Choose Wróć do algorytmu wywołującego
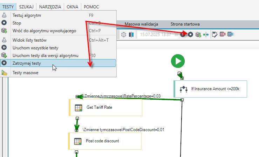Viewport: 259px width, 157px height. (58, 31)
